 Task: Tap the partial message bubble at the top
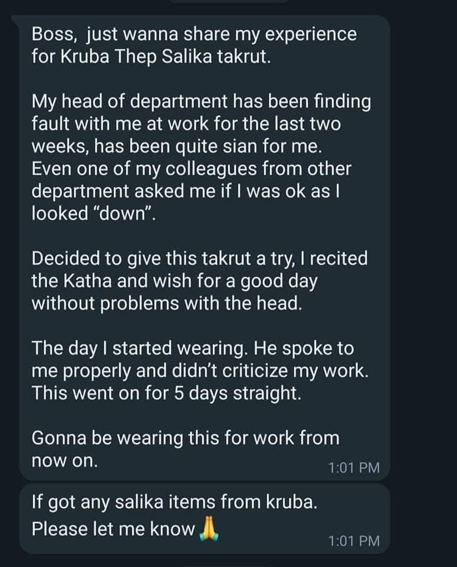pyautogui.click(x=228, y=2)
